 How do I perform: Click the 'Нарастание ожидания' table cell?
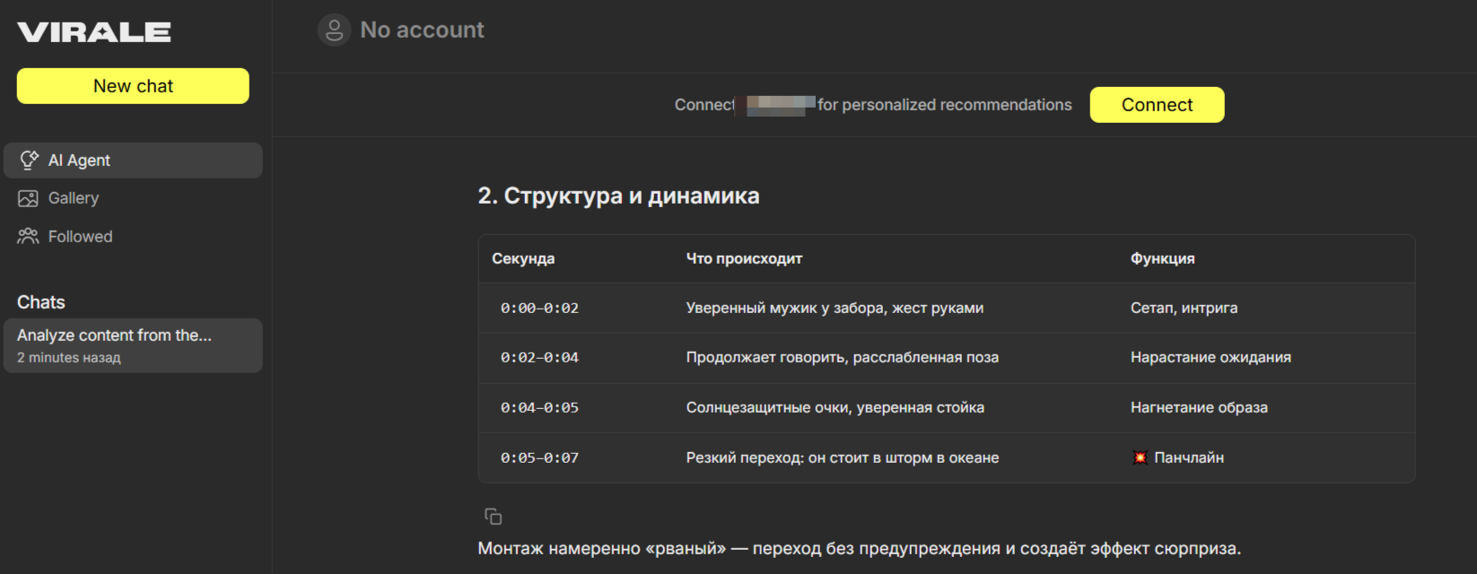(x=1210, y=357)
